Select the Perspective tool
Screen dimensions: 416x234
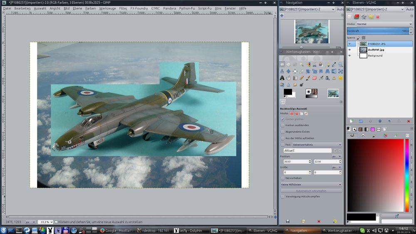327,71
